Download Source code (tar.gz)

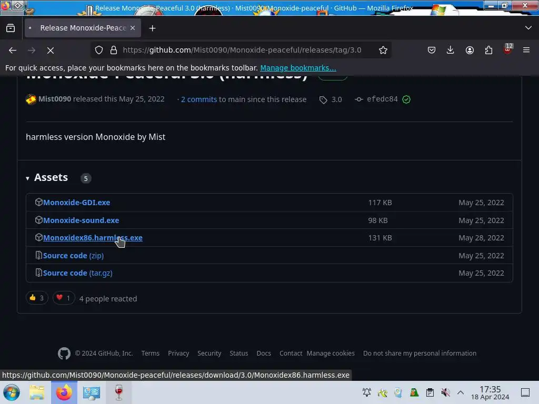point(78,273)
